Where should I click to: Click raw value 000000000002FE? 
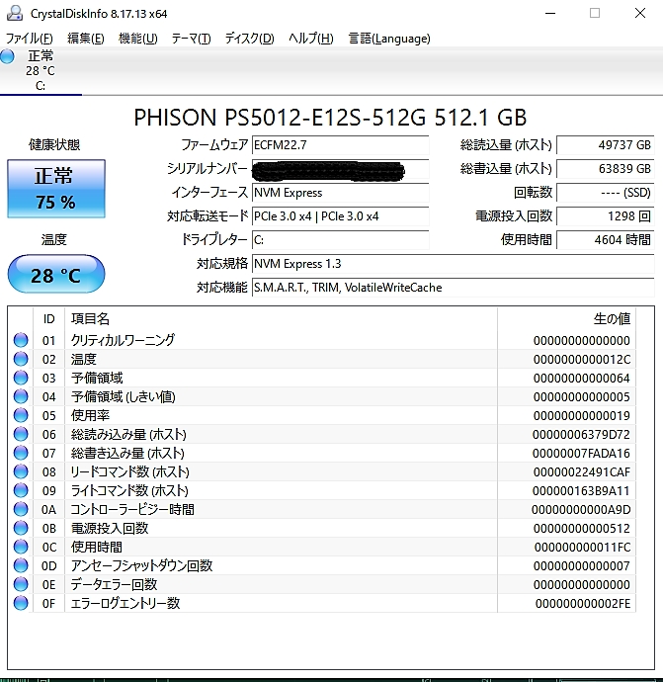pyautogui.click(x=583, y=603)
